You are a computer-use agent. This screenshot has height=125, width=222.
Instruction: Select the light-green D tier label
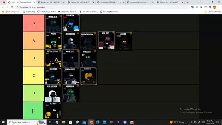34,93
